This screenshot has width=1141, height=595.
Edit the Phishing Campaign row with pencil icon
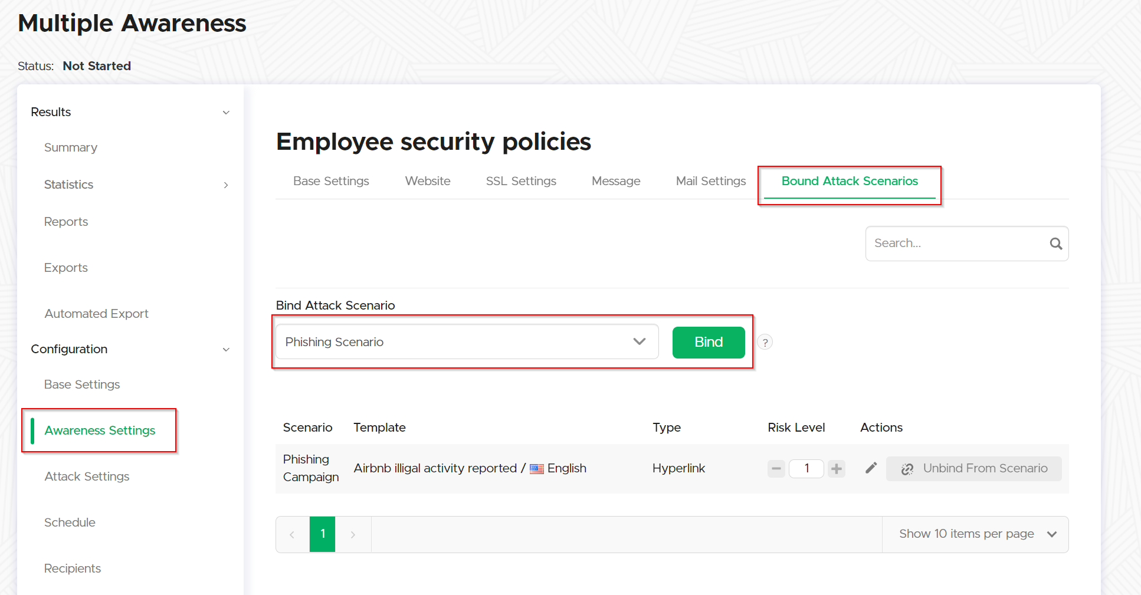tap(871, 468)
